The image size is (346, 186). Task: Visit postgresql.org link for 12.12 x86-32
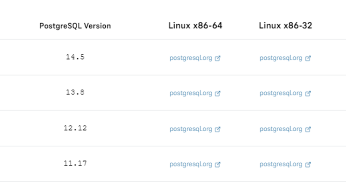click(281, 129)
